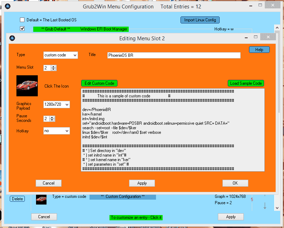Screen dimensions: 284x228
Task: Click the Title field containing PhoenixOS BR
Action: [x=174, y=55]
